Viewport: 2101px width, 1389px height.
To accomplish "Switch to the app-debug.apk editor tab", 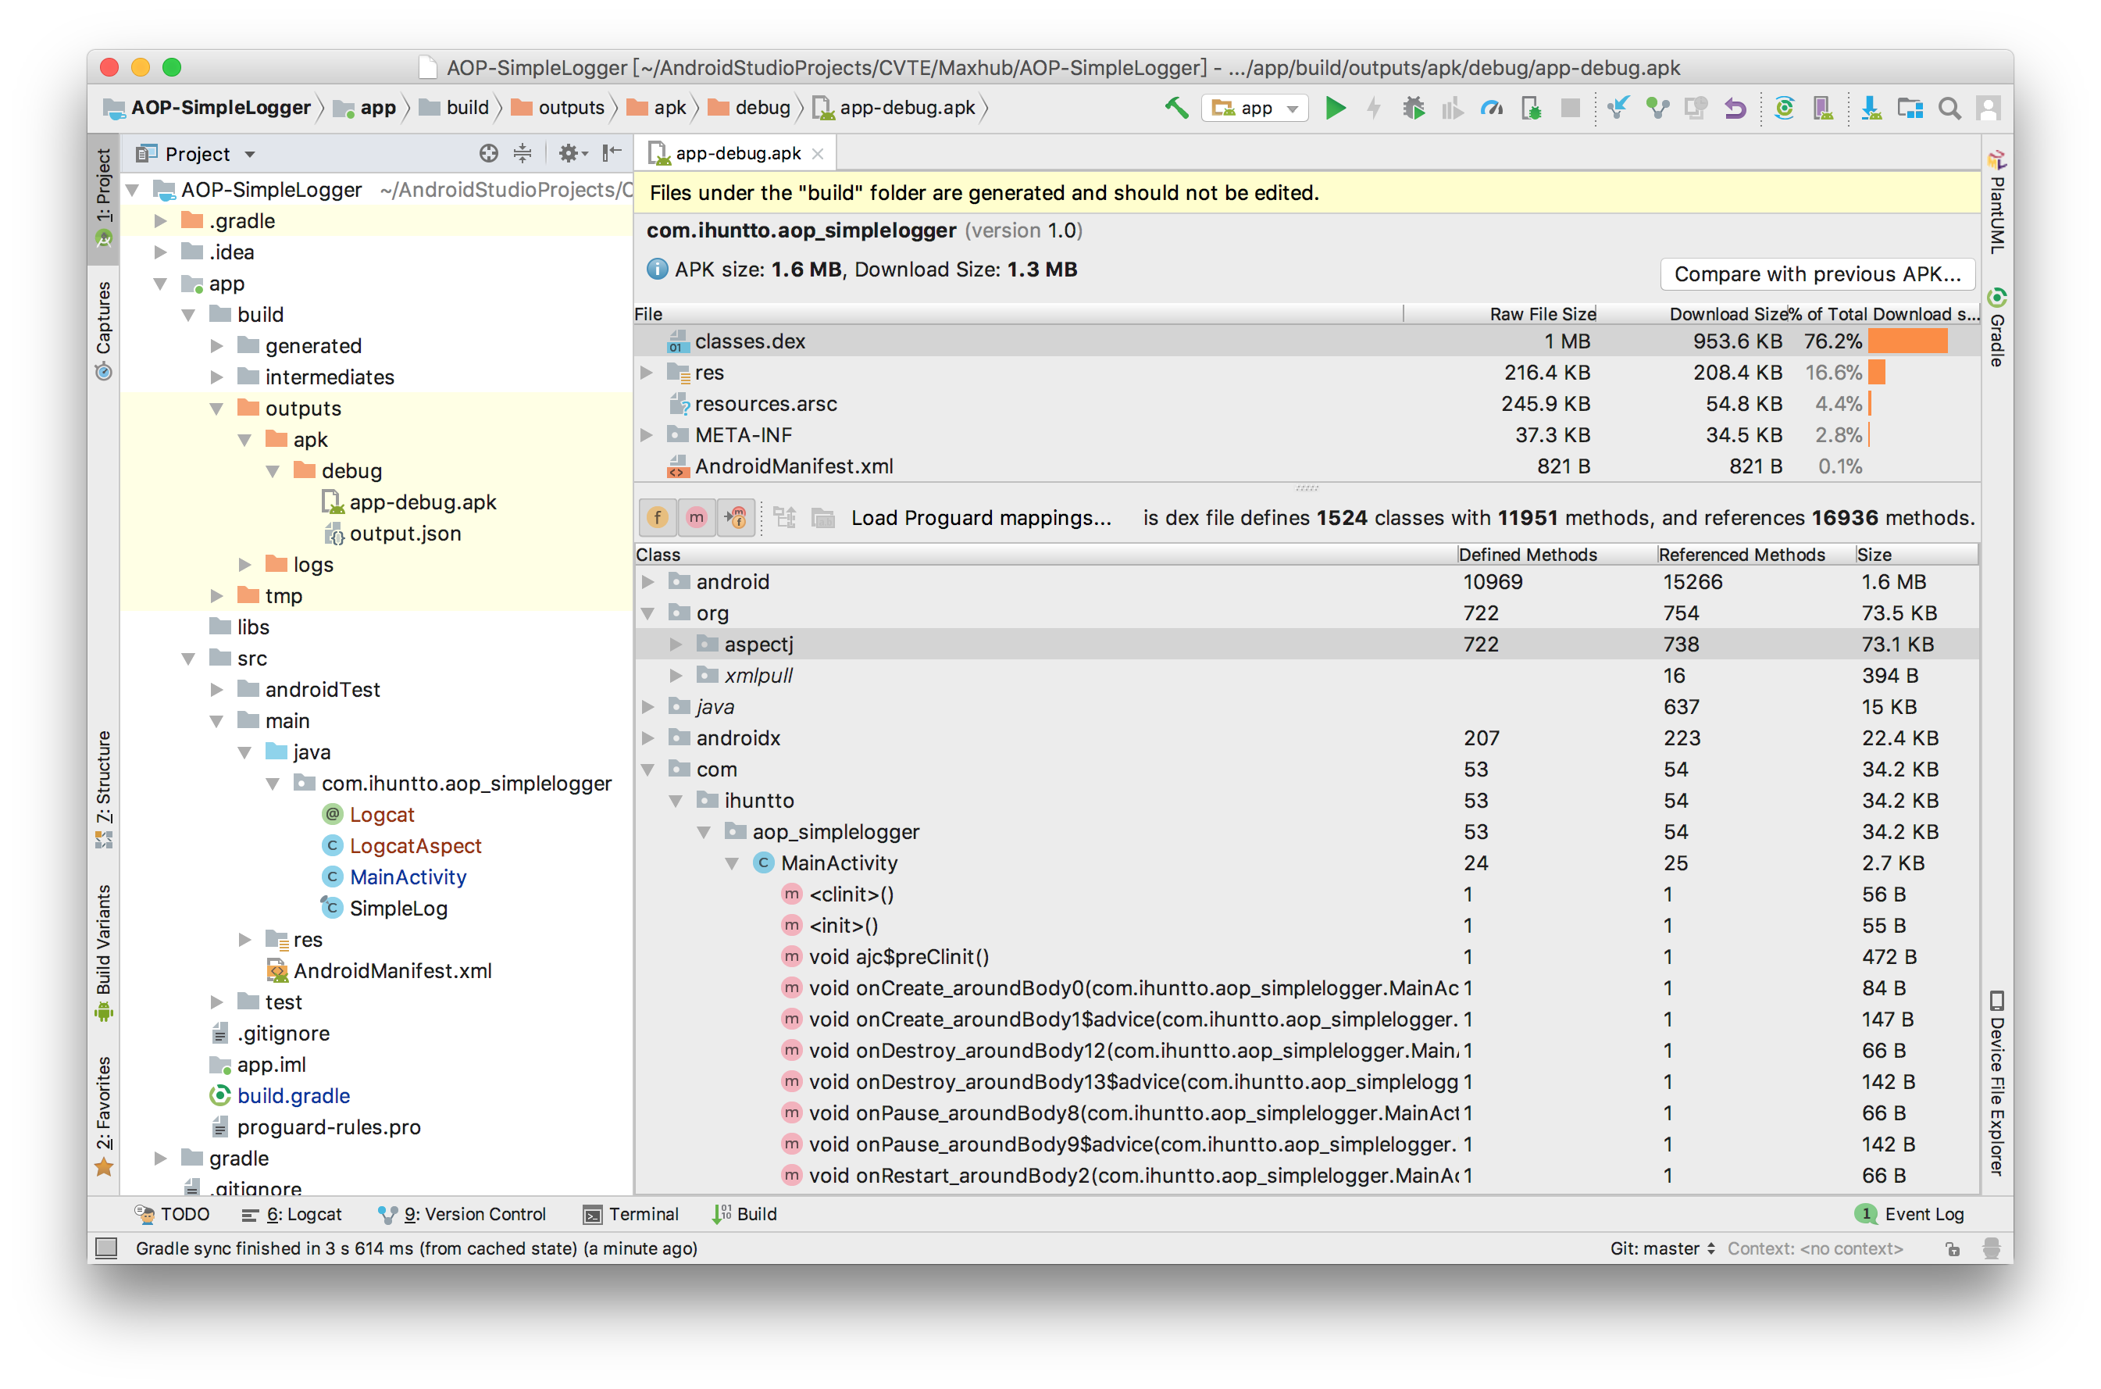I will [x=737, y=153].
